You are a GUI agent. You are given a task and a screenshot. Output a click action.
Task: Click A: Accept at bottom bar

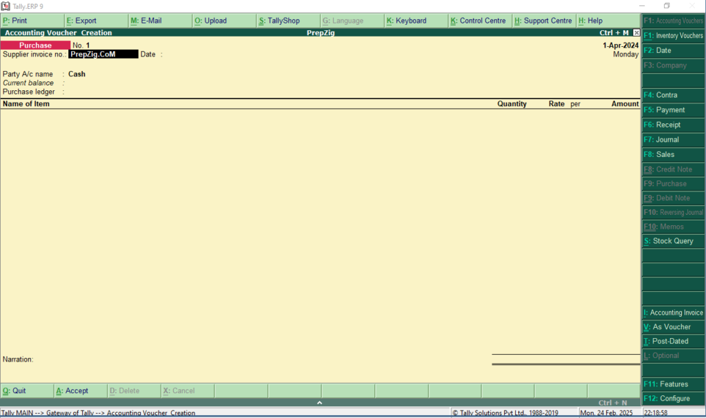tap(81, 391)
